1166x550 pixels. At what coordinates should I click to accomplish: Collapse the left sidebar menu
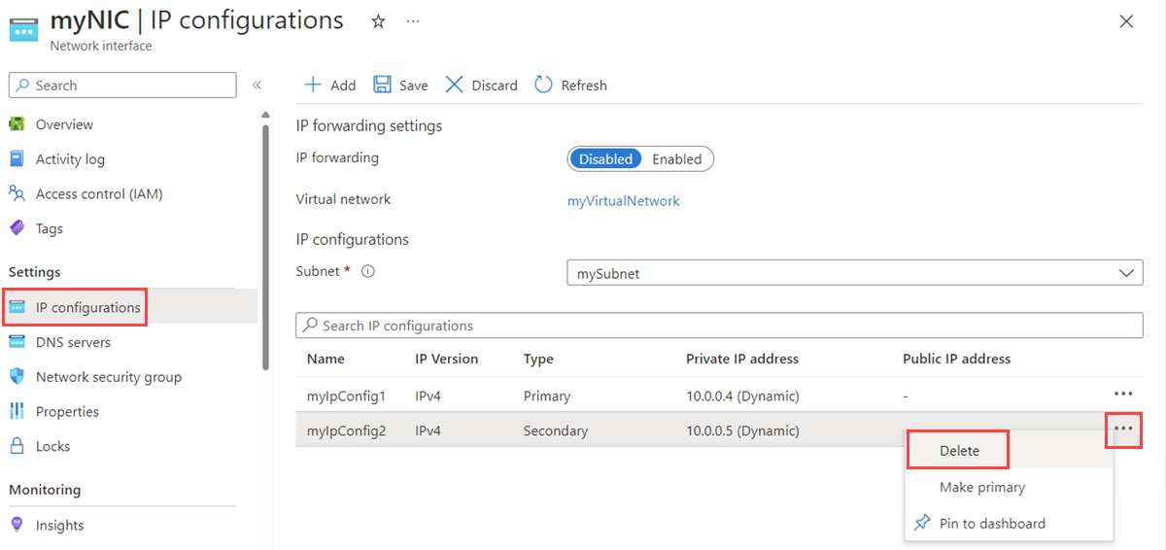click(x=257, y=86)
